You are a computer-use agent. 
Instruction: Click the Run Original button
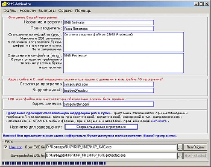[x=196, y=147]
